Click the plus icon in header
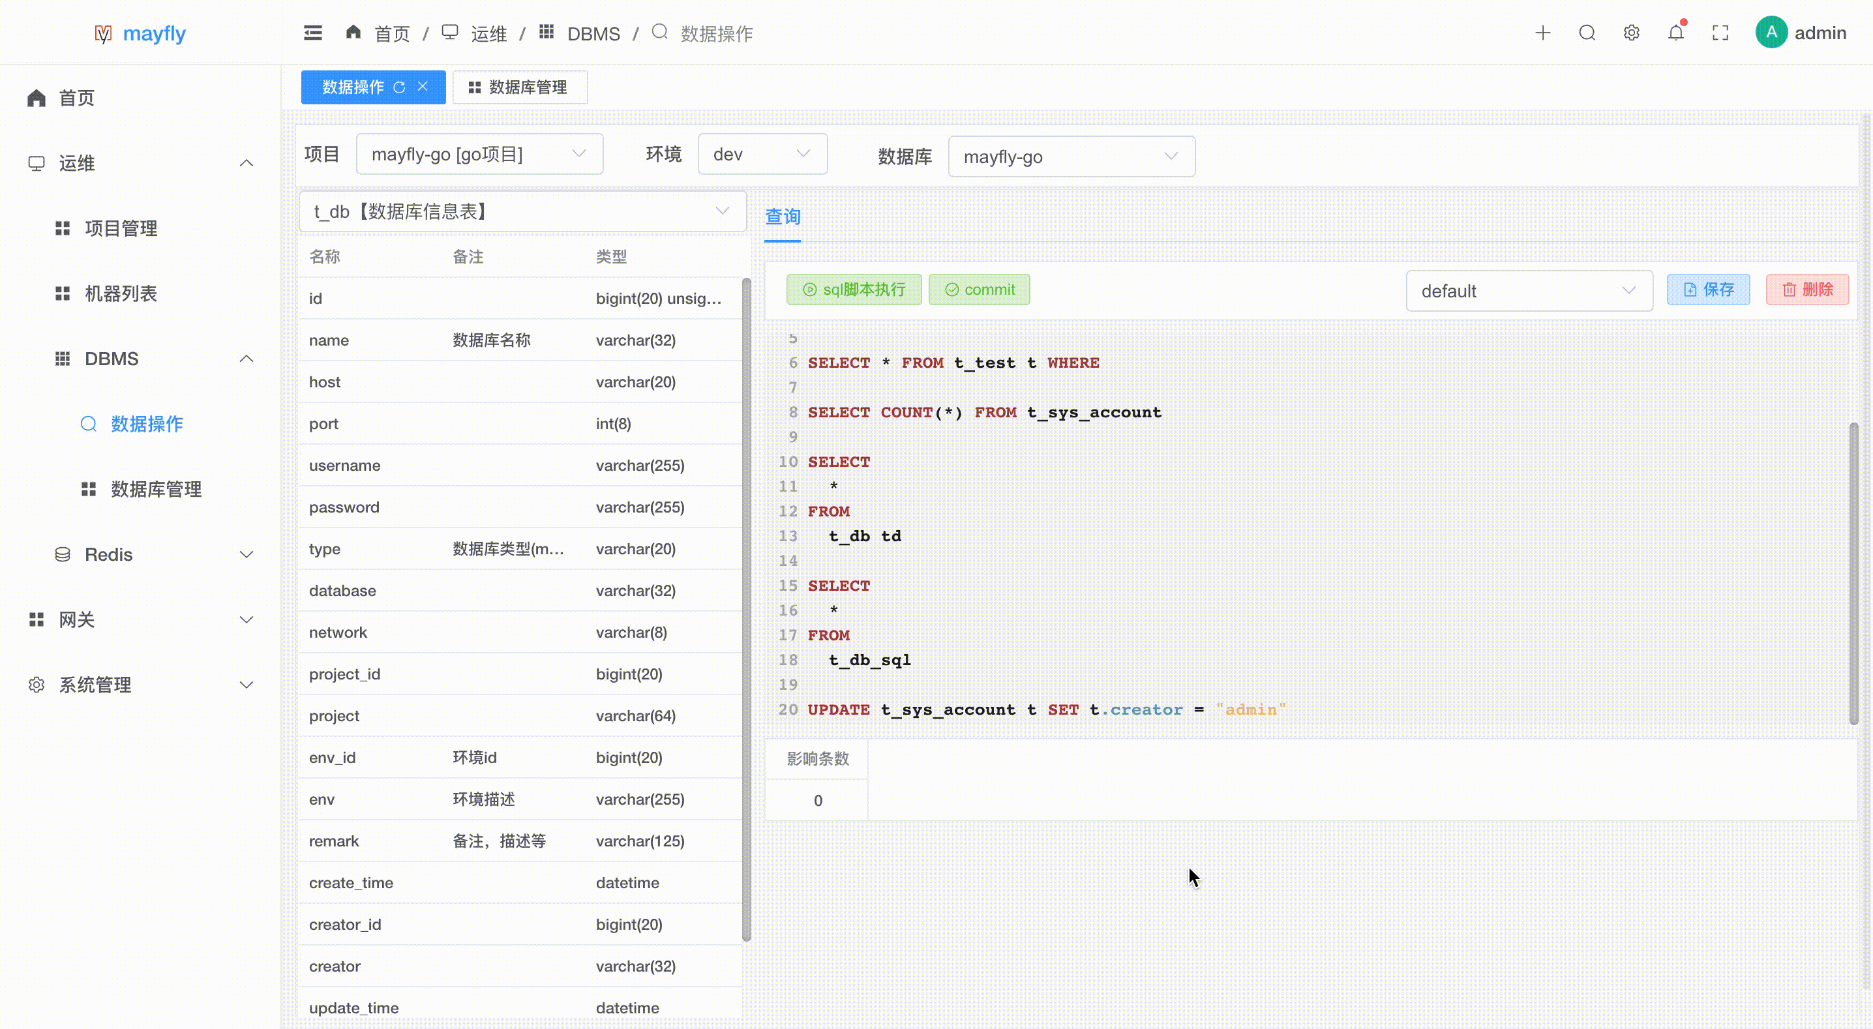 [x=1543, y=33]
